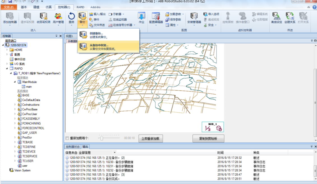Open the Inputs/Outputs (输入/输出) tool
This screenshot has width=317, height=184.
coord(97,14)
